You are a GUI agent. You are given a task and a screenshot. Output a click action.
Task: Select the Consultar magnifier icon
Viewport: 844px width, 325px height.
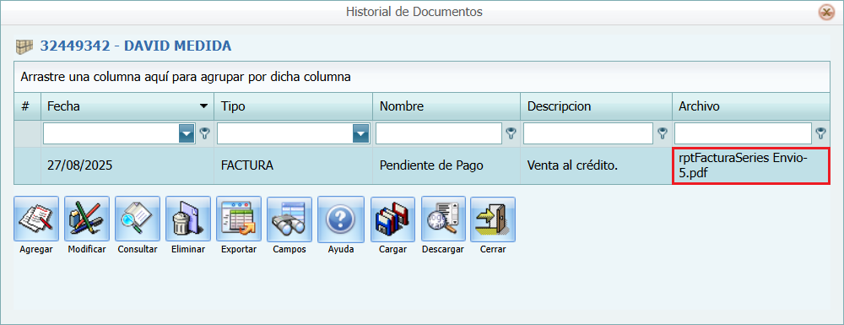pyautogui.click(x=138, y=219)
